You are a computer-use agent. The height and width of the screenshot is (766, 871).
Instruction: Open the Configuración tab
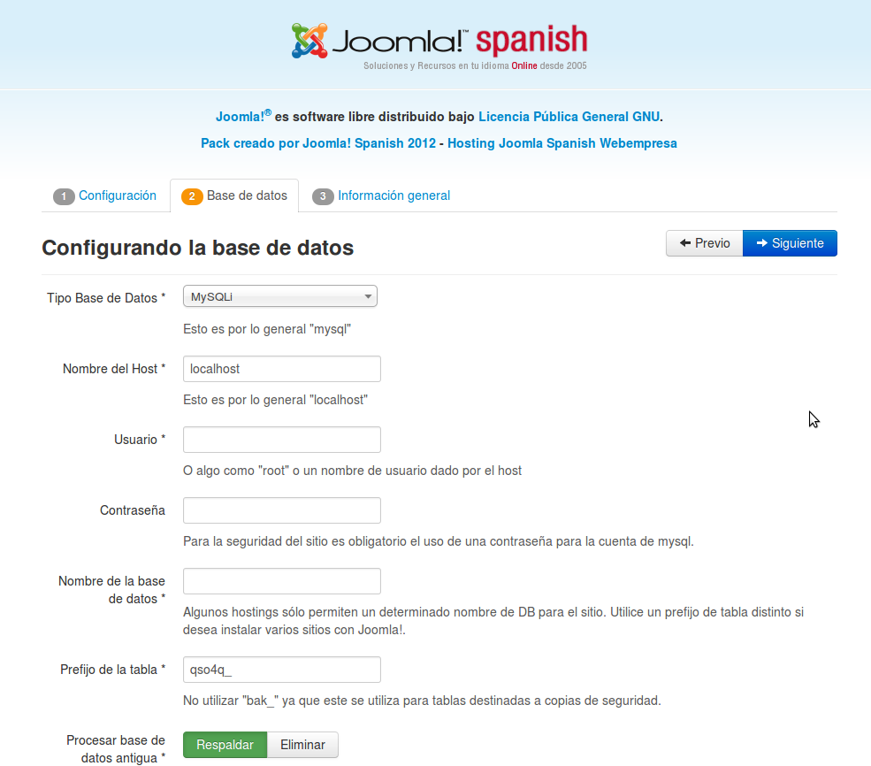point(117,195)
